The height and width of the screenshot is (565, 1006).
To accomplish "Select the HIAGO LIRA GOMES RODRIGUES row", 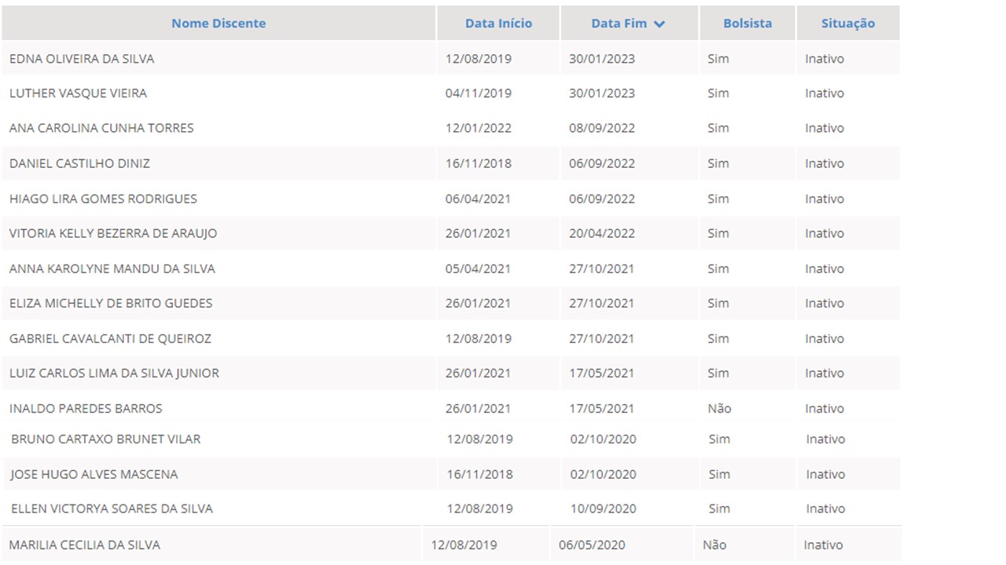I will coord(103,199).
